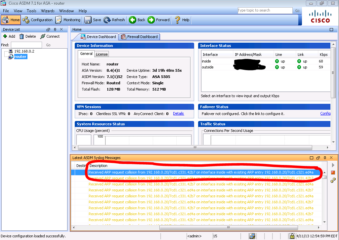This screenshot has height=240, width=339.
Task: Open the Configuration view
Action: click(x=37, y=20)
